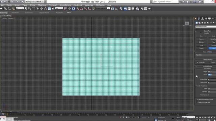216x121 pixels.
Task: Open the Motion command panel tab
Action: (x=206, y=18)
